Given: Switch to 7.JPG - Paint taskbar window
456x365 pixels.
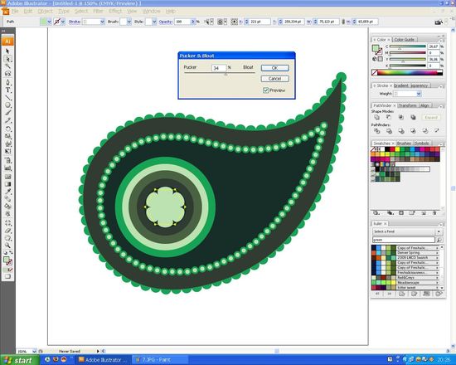Looking at the screenshot, I should [159, 360].
